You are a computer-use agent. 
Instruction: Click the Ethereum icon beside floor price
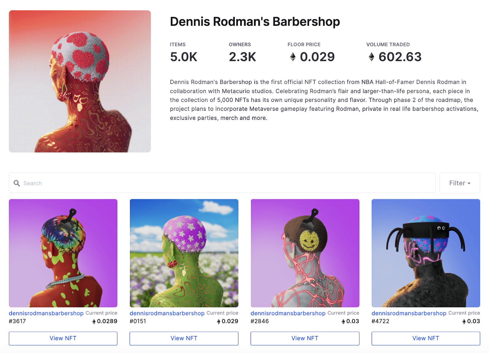[293, 57]
